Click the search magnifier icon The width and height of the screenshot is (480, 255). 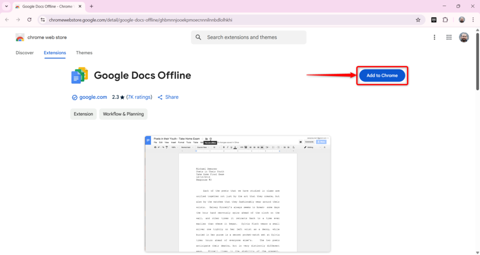click(199, 37)
